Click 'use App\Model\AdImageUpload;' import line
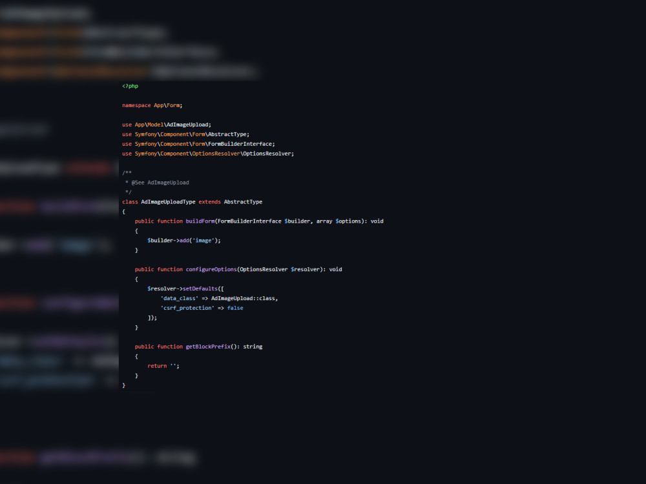Screen dimensions: 646x484 (167, 125)
